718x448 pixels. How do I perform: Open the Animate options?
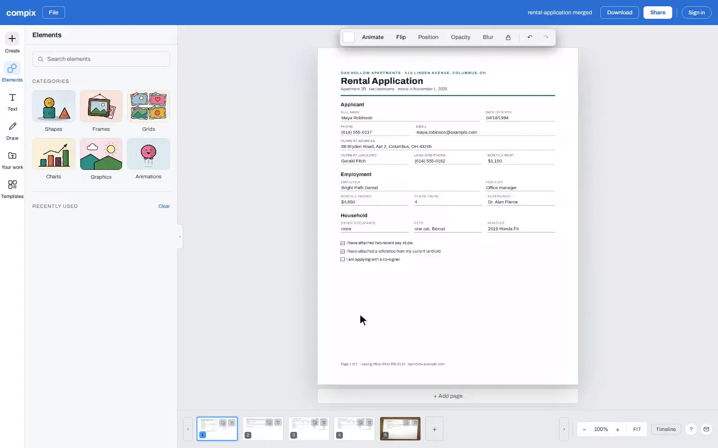pos(373,37)
